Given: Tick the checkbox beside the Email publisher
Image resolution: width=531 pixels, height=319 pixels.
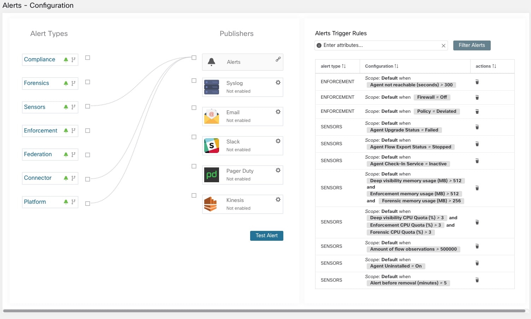Looking at the screenshot, I should tap(194, 108).
